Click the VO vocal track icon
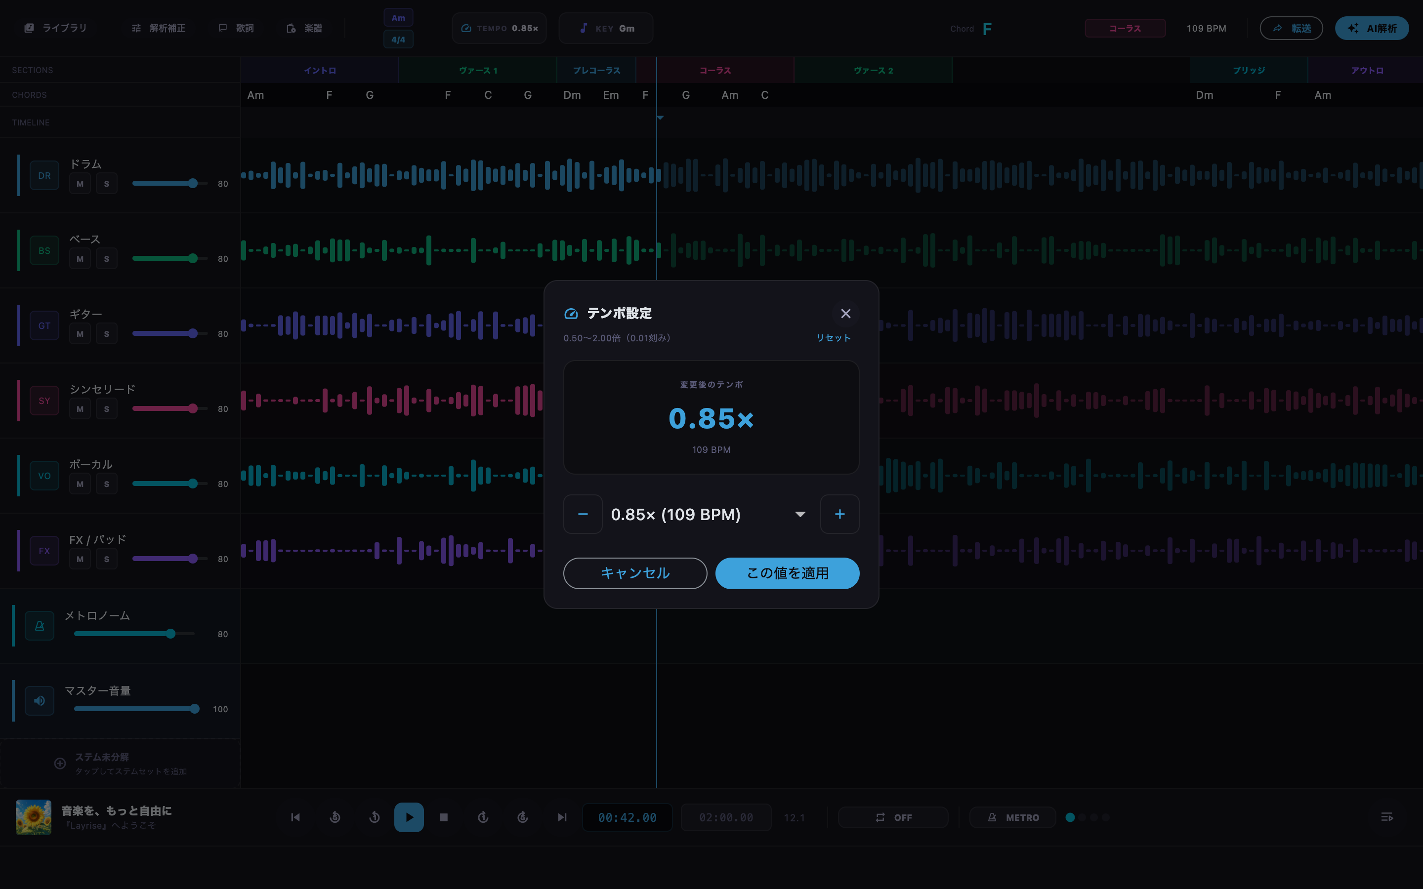Viewport: 1423px width, 889px height. tap(44, 476)
